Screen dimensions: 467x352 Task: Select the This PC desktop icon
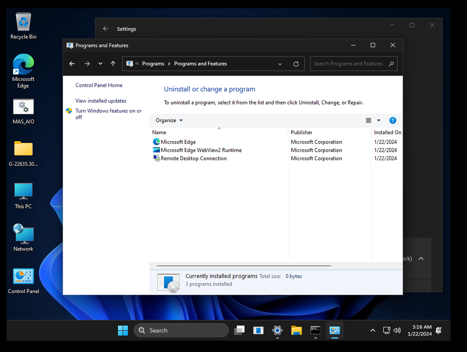23,196
